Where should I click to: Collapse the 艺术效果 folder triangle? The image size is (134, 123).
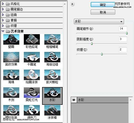click(x=3, y=31)
